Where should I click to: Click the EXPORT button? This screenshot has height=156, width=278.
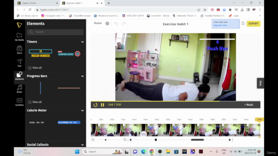(x=253, y=23)
